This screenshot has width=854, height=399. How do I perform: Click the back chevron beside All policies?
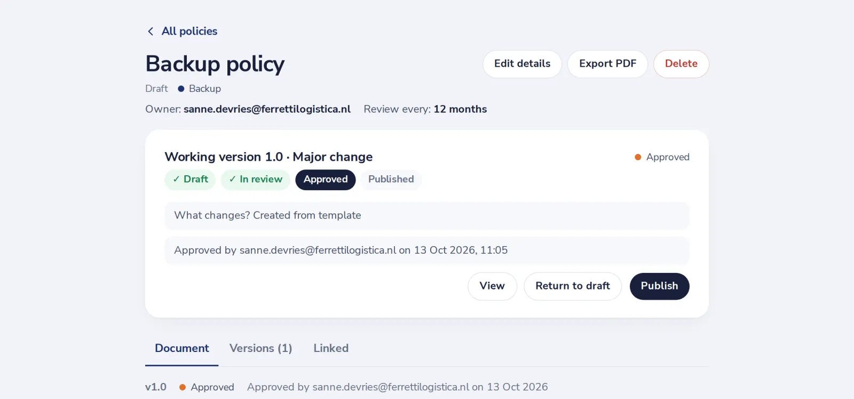[x=151, y=32]
